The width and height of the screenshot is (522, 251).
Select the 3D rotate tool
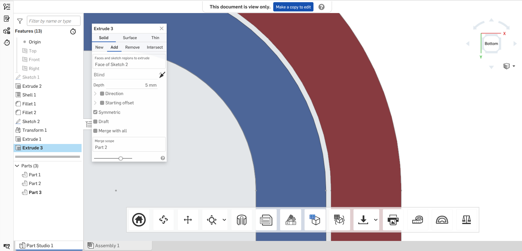coord(163,220)
